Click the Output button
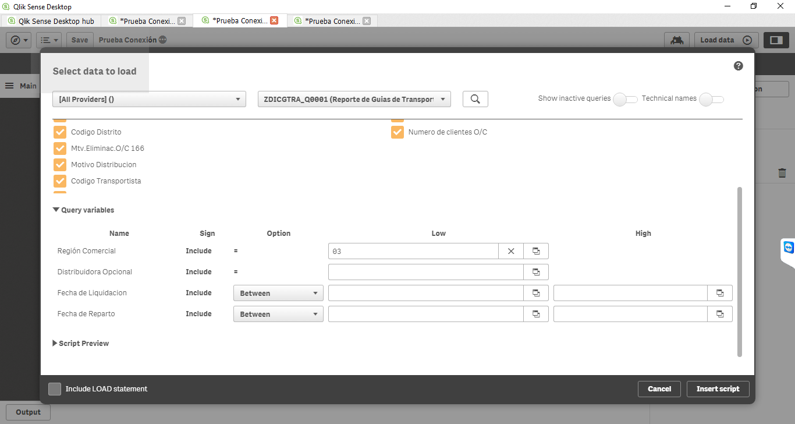This screenshot has width=795, height=424. [28, 412]
